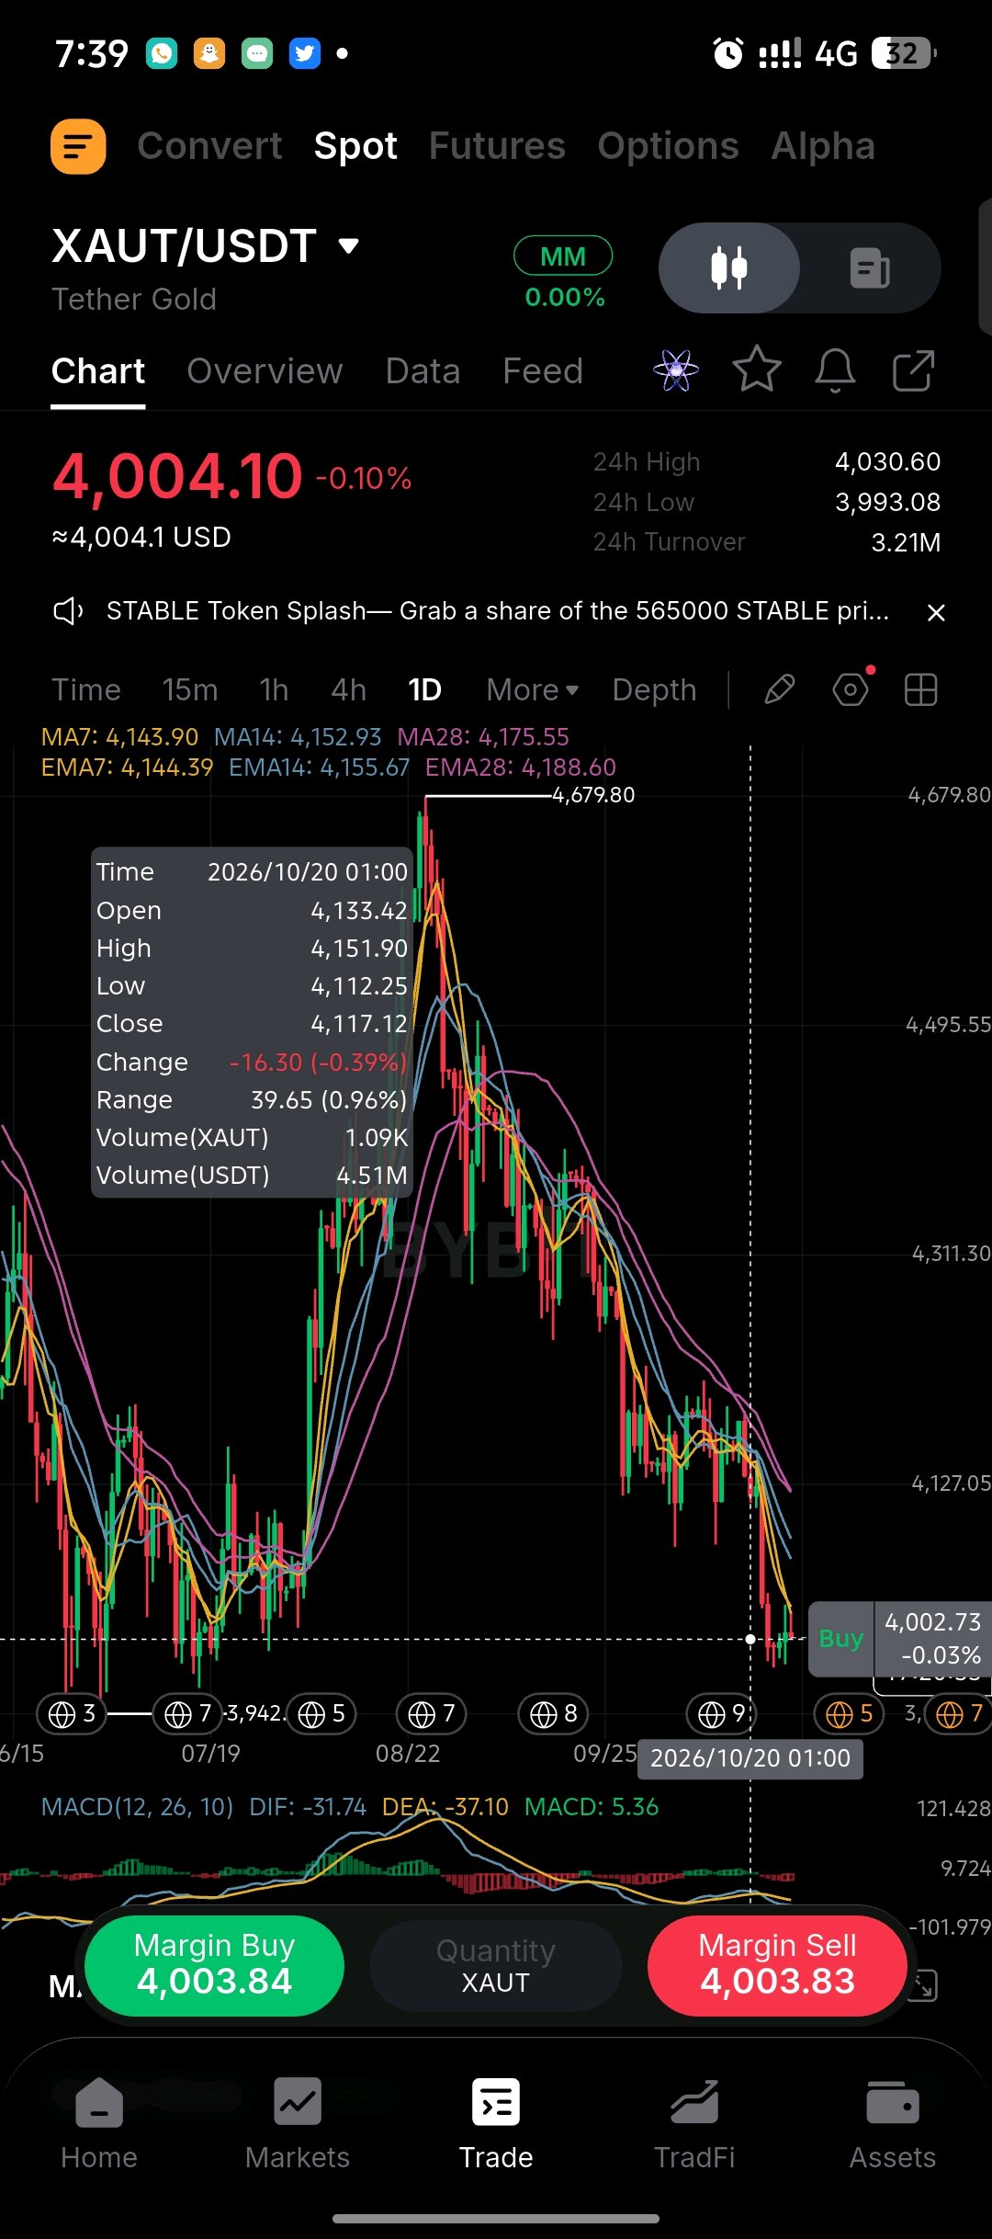Go to TradFi tab

click(x=694, y=2123)
